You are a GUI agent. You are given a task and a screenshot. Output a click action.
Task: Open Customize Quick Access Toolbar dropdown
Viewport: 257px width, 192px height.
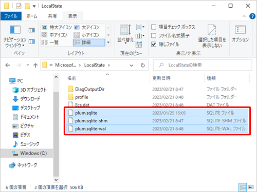point(34,7)
